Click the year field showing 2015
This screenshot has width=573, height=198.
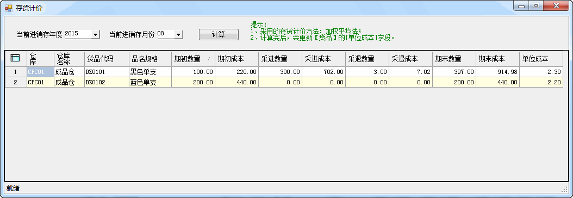coord(78,34)
